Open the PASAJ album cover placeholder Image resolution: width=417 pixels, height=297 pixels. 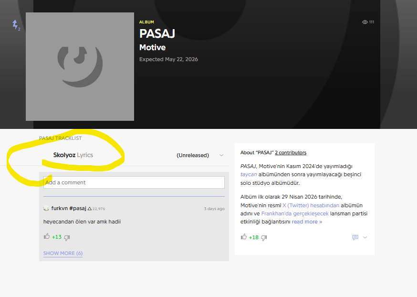click(x=80, y=66)
